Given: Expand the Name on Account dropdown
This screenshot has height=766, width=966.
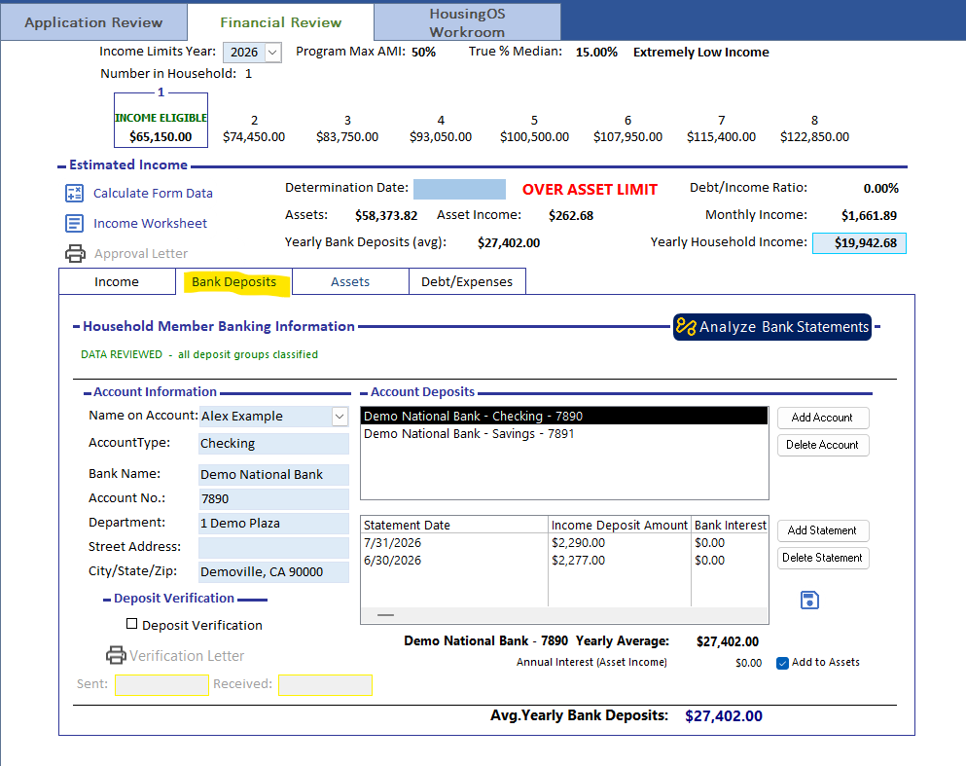Looking at the screenshot, I should pos(340,417).
